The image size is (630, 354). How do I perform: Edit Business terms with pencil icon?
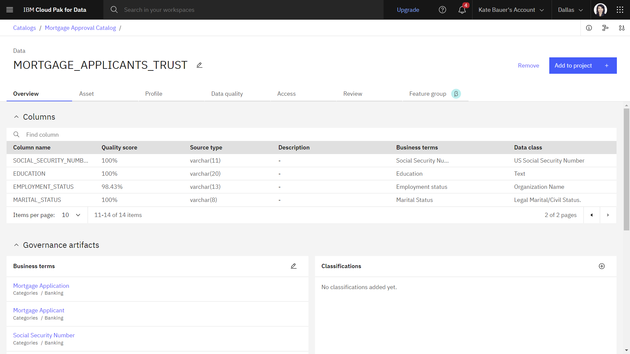pos(294,266)
